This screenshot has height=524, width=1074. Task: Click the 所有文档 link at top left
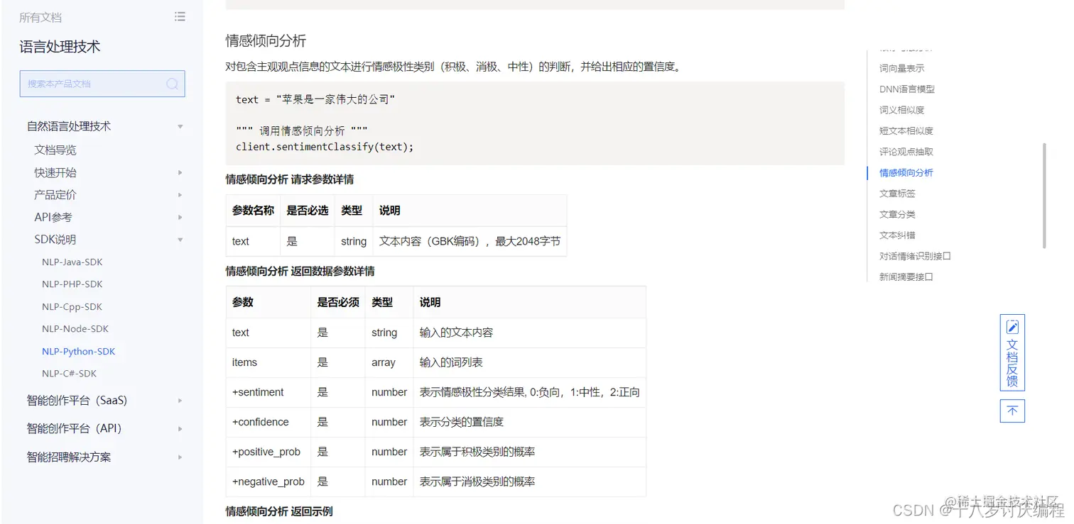pyautogui.click(x=40, y=16)
